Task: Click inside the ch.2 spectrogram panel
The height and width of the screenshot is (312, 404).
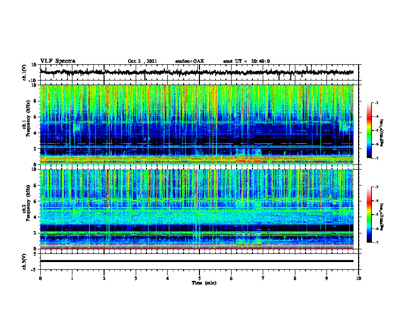Action: 196,209
